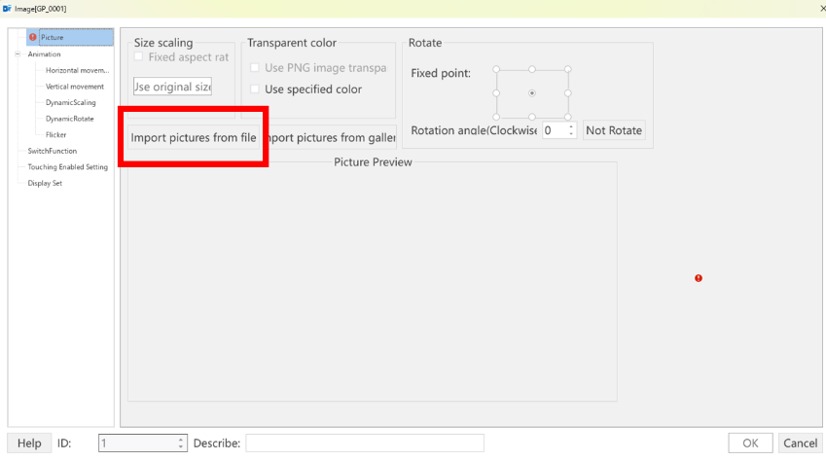This screenshot has width=826, height=461.
Task: Select the middle-right fixed point
Action: (568, 93)
